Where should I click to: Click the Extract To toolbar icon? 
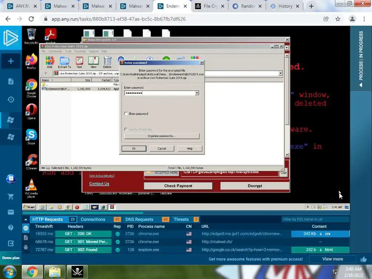click(64, 62)
